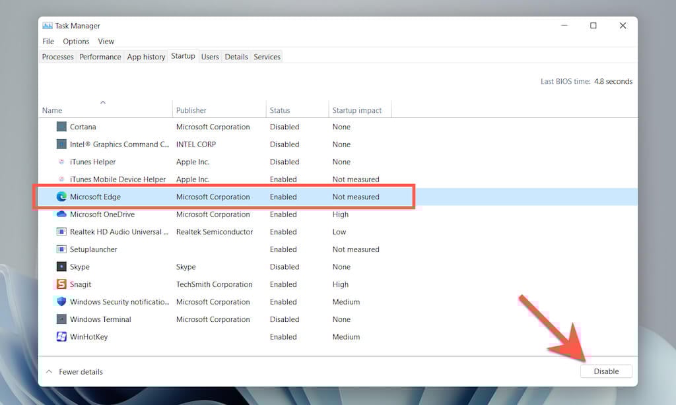
Task: Collapse view with Fewer details
Action: [x=74, y=372]
